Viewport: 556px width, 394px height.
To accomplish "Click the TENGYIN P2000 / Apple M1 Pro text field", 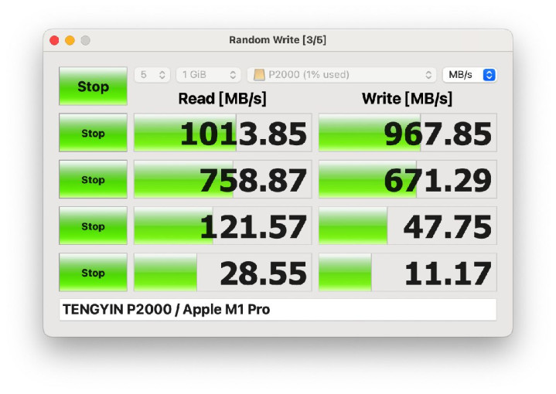I will click(278, 310).
